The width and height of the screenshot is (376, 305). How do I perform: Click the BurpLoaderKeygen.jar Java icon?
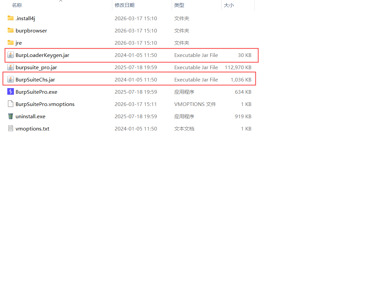(11, 55)
